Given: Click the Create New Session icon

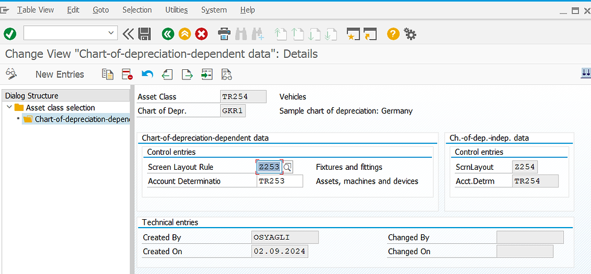Looking at the screenshot, I should tap(353, 34).
